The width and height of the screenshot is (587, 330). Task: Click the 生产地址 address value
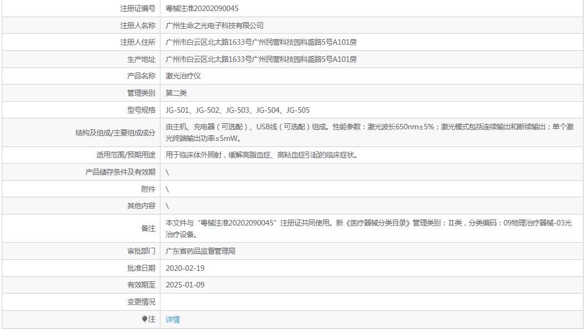coord(261,59)
